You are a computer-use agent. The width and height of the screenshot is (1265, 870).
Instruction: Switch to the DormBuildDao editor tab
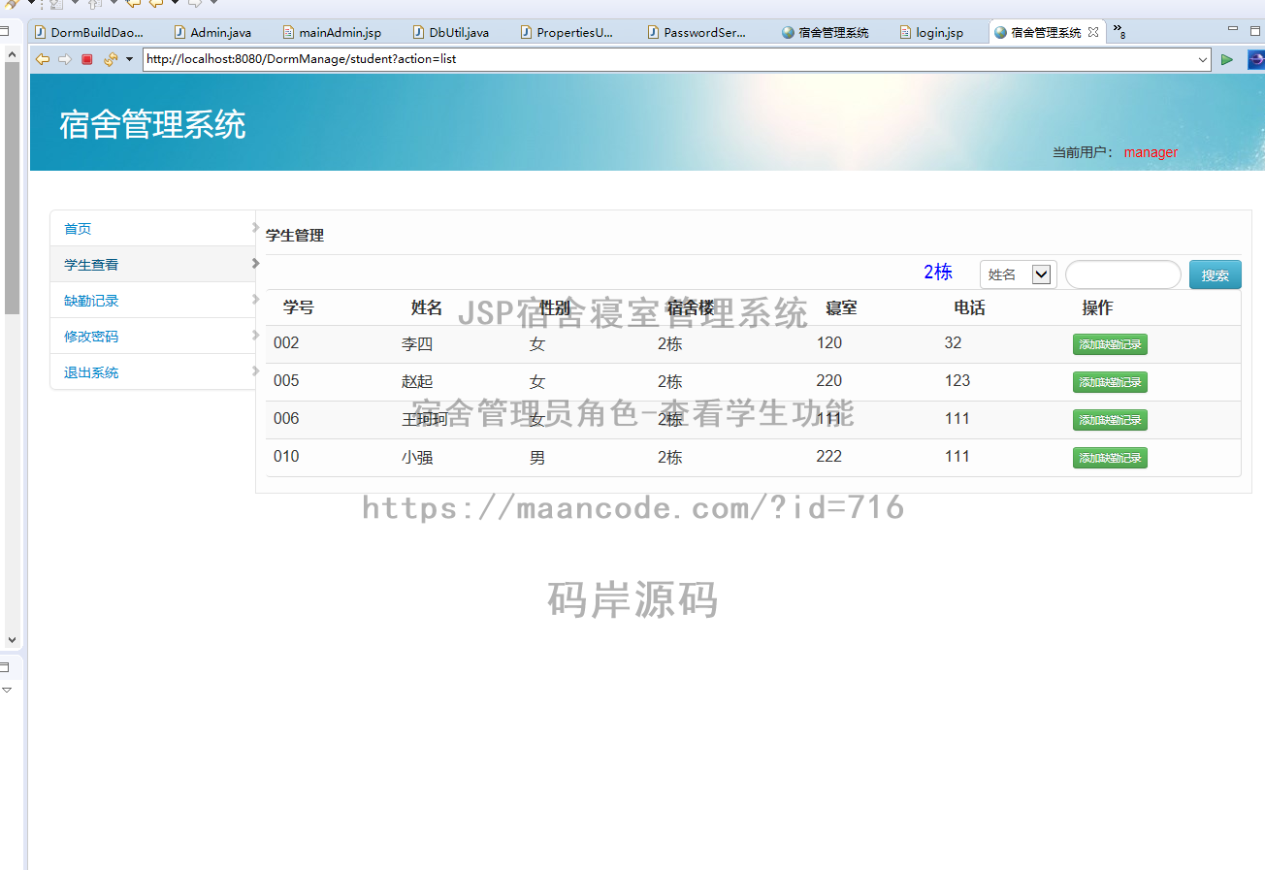88,32
